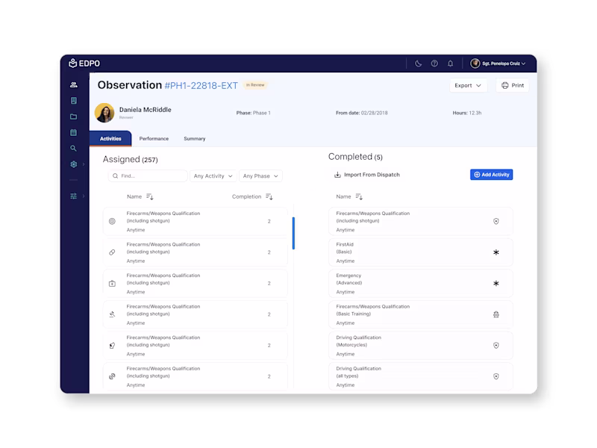Click Import From Dispatch
This screenshot has height=448, width=597.
tap(367, 175)
